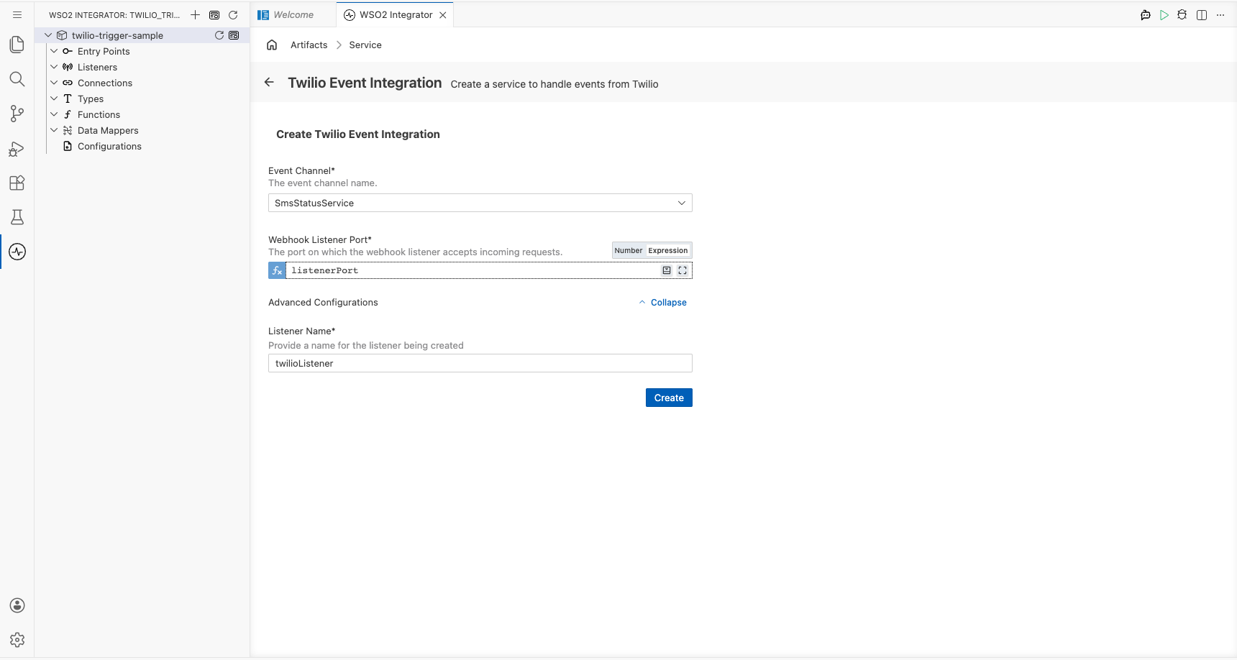Click the Service breadcrumb

[x=365, y=45]
